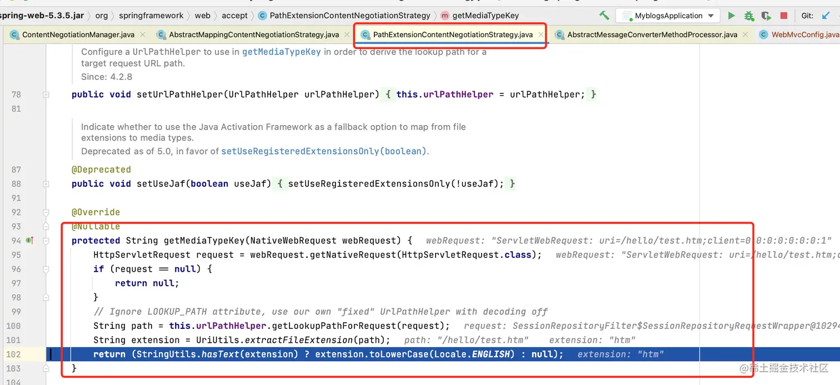Click springframework breadcrumb segment
840x385 pixels.
tap(151, 16)
